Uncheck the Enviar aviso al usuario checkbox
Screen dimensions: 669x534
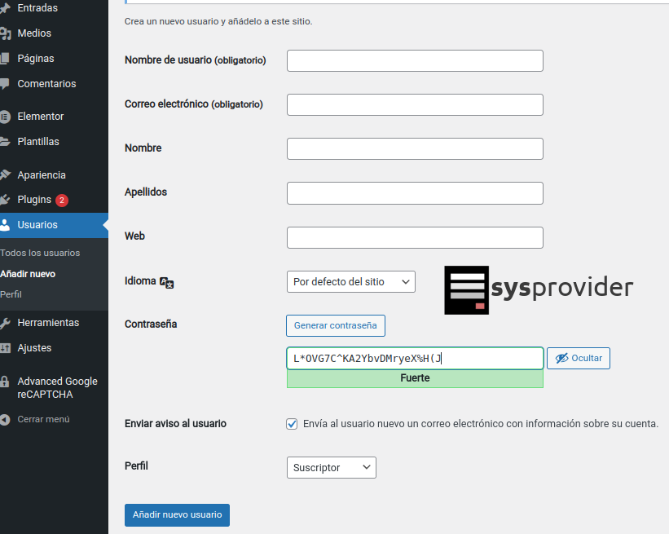pyautogui.click(x=292, y=424)
